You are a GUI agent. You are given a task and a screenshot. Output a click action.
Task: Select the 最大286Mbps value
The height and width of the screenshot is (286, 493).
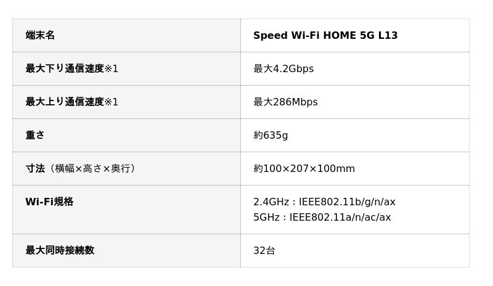tap(285, 102)
